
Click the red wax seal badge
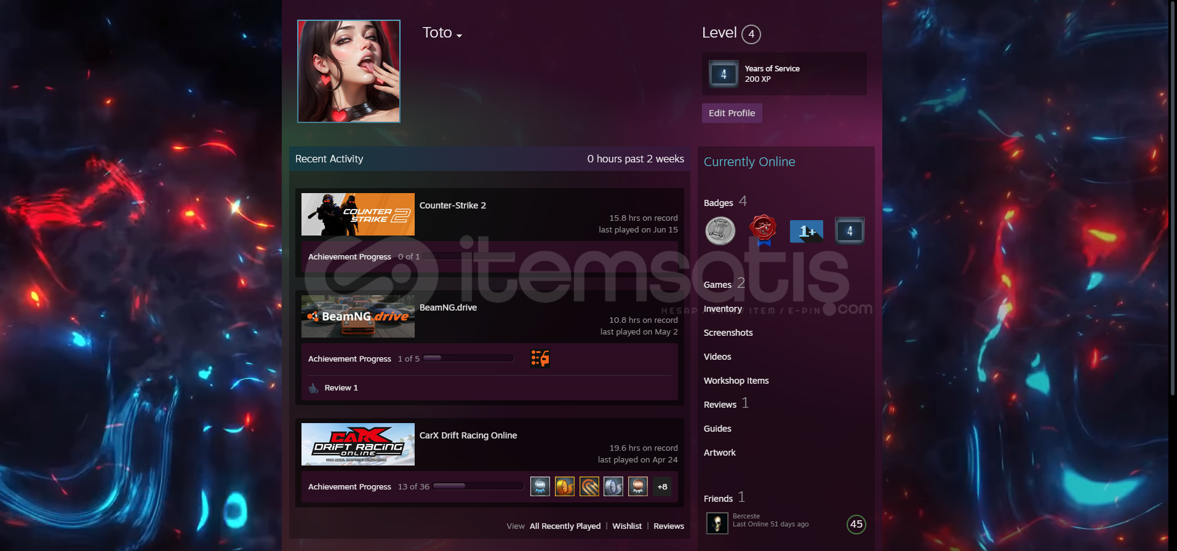pos(763,230)
